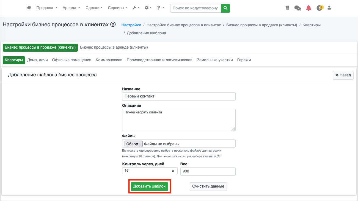Screen dimensions: 358x201
Task: Select the Дома, дачи tab
Action: coord(37,60)
